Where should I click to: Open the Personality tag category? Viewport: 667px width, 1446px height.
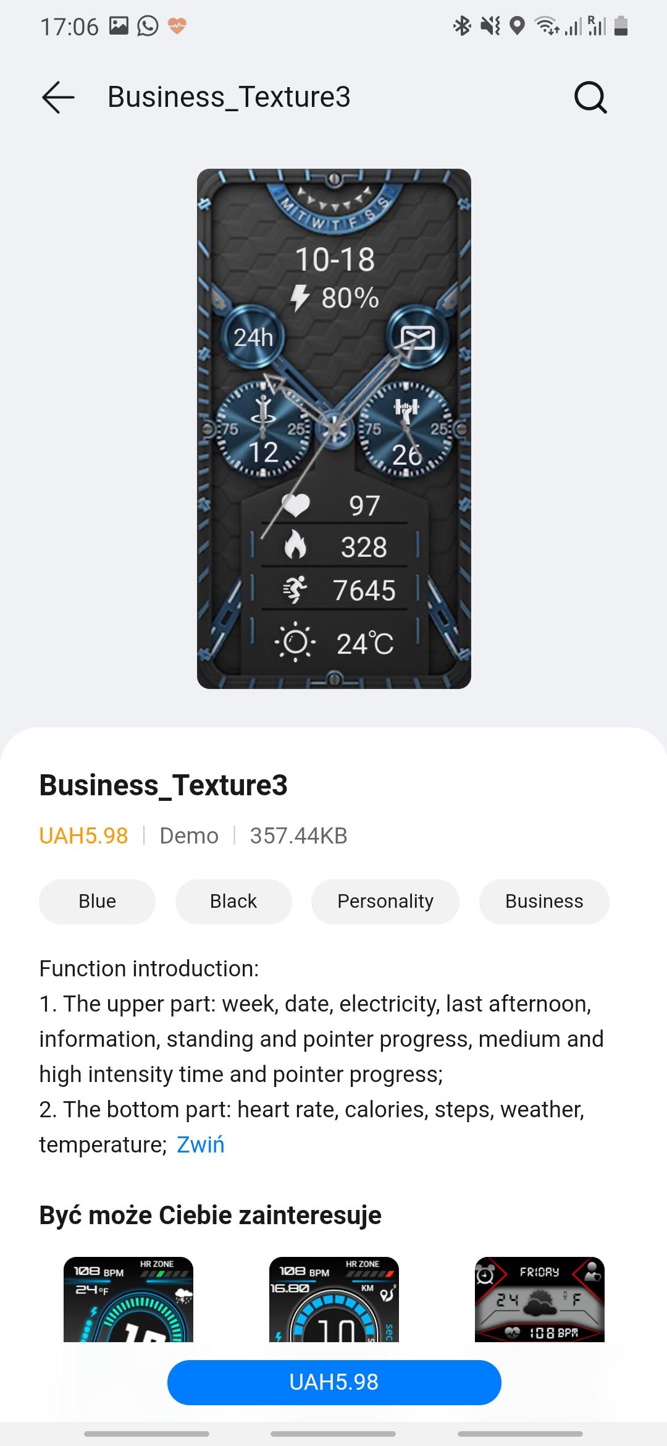tap(385, 902)
